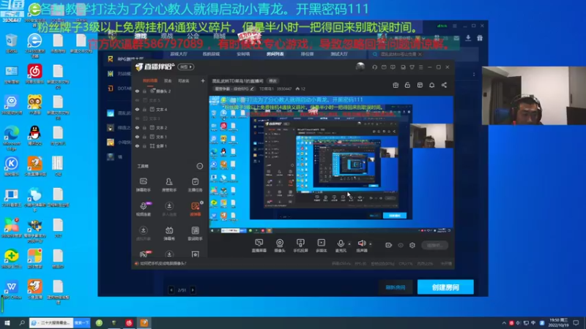Click the user avatar in the title bar
Image resolution: width=586 pixels, height=329 pixels.
click(x=360, y=67)
